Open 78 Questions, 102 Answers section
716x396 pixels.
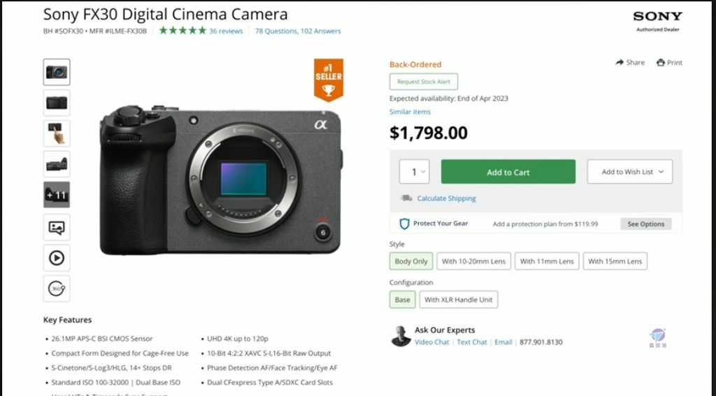[x=298, y=31]
